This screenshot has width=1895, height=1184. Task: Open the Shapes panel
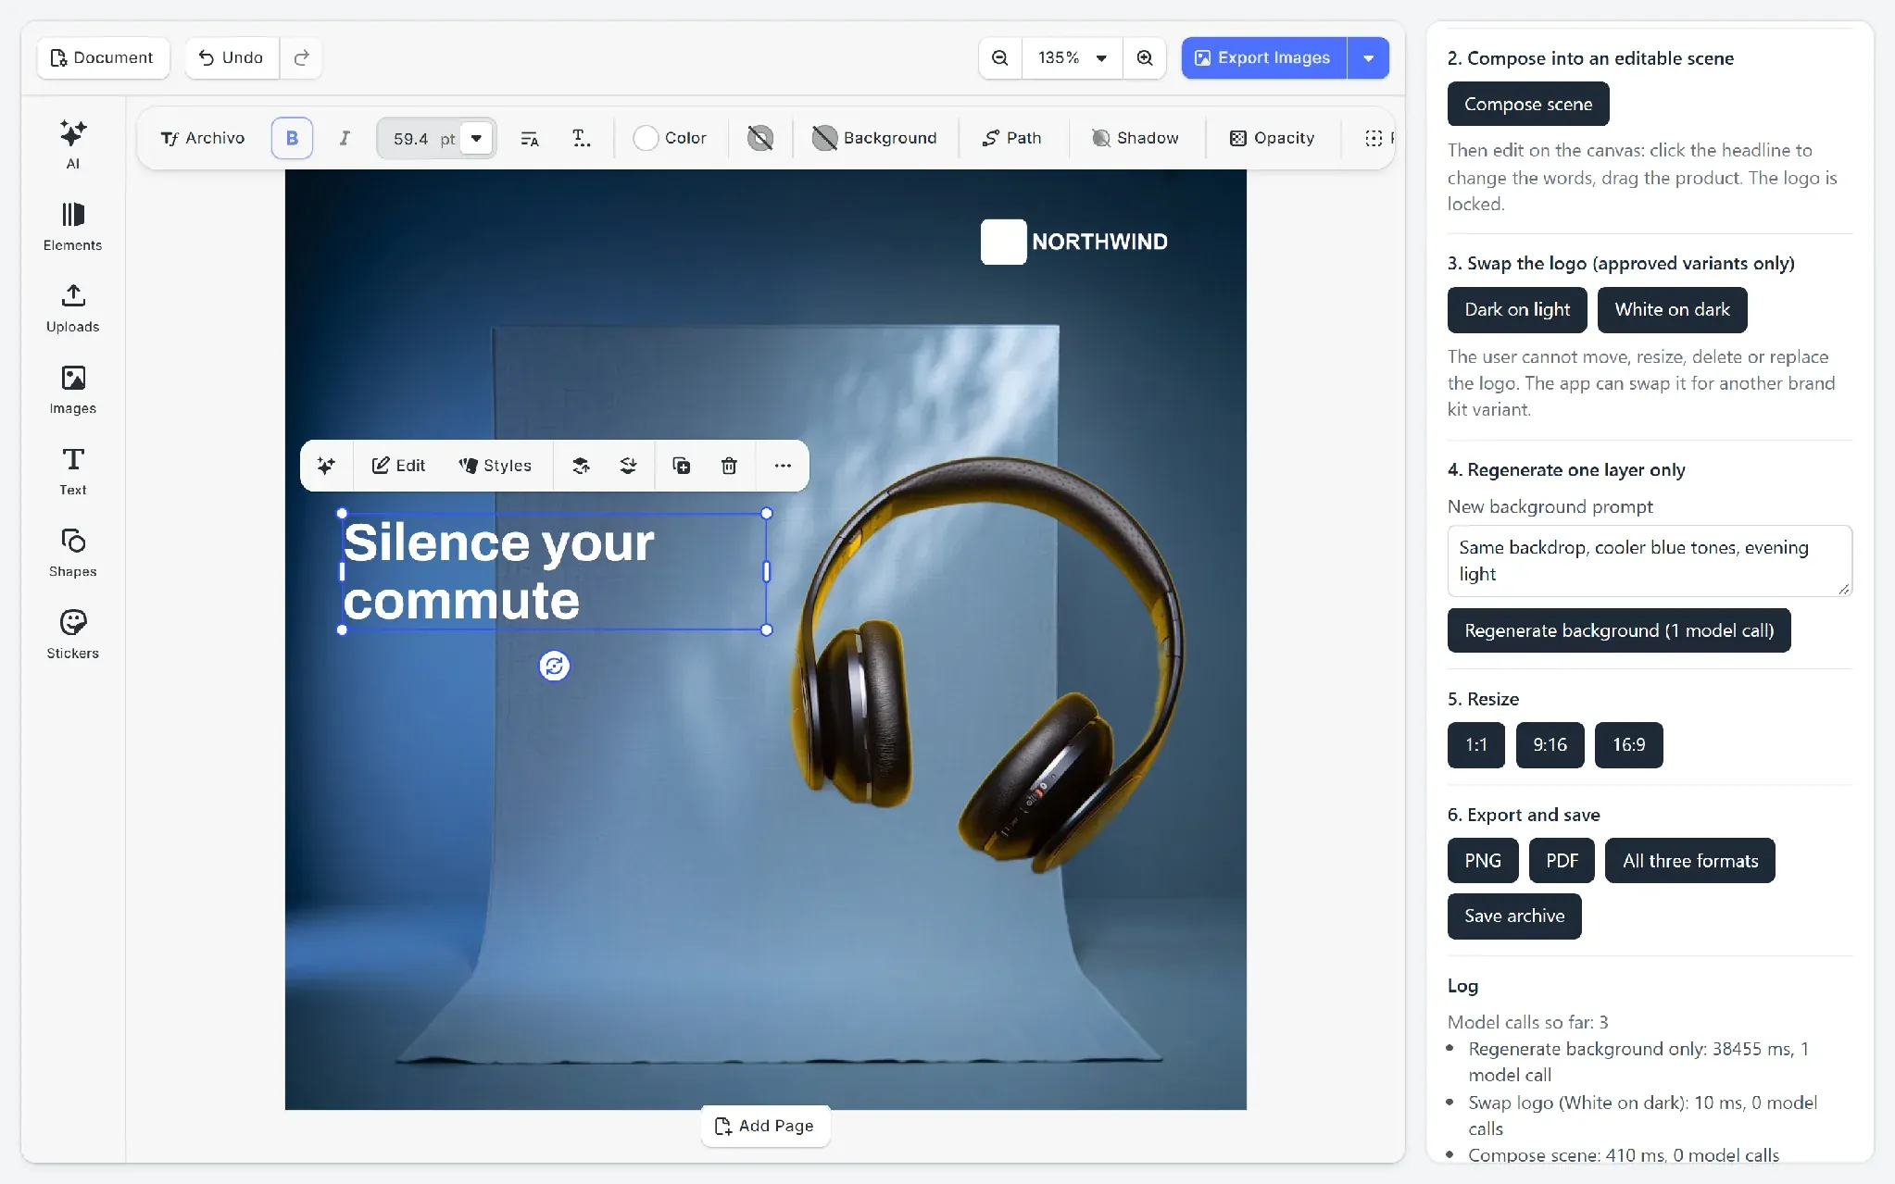point(72,552)
